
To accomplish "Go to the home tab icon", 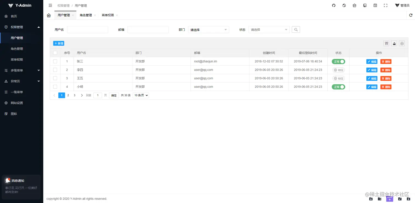I will (x=49, y=15).
